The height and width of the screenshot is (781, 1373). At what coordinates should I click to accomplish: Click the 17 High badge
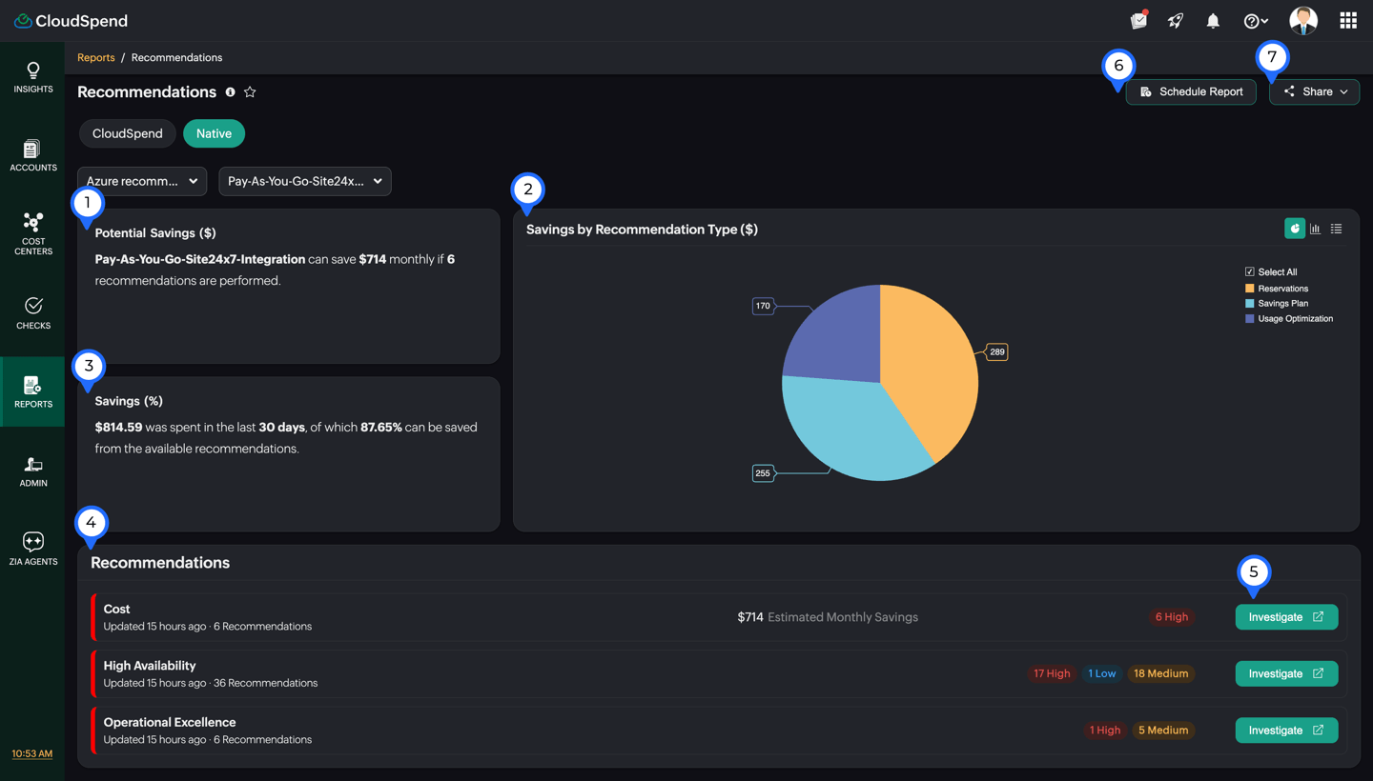tap(1052, 673)
